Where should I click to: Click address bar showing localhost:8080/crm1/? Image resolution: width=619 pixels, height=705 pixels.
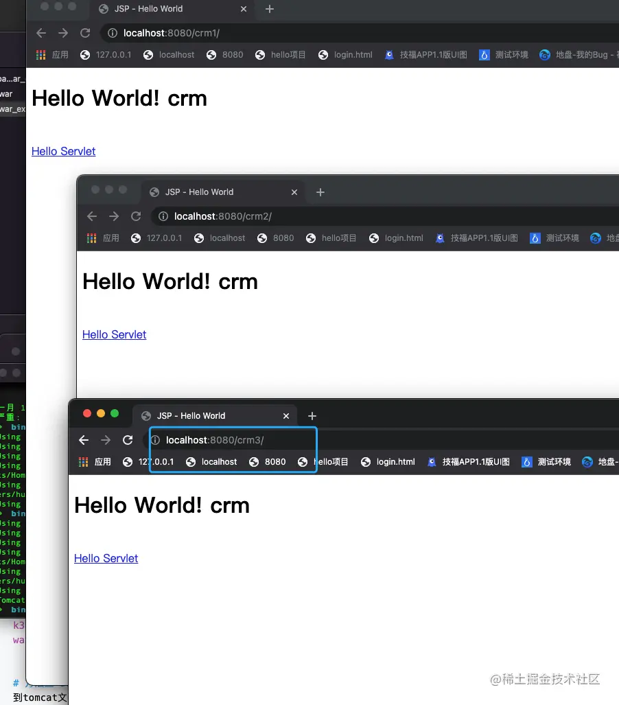tap(360, 33)
